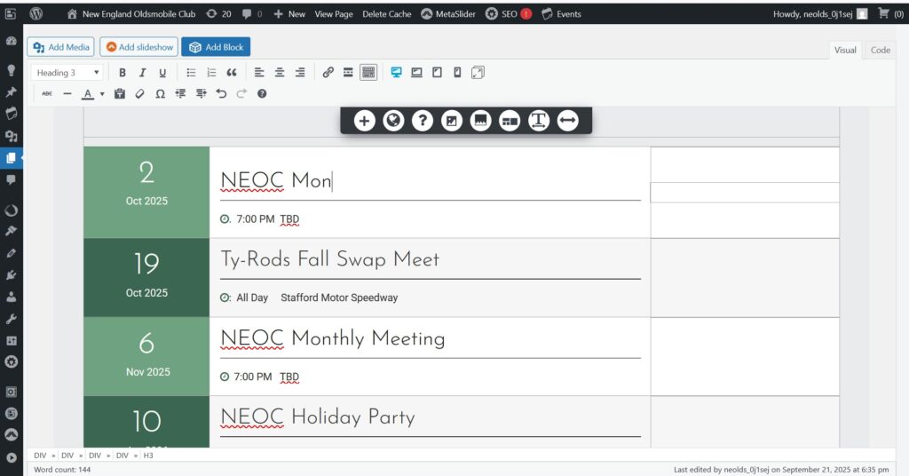Select the mobile phone preview icon

(457, 73)
